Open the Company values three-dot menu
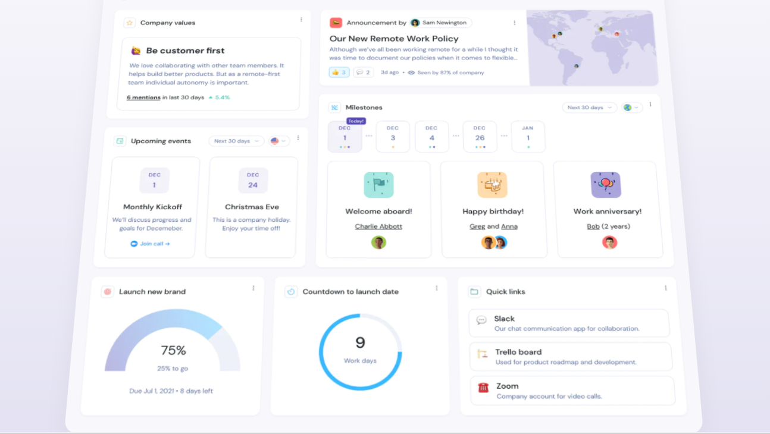Image resolution: width=770 pixels, height=434 pixels. tap(301, 20)
